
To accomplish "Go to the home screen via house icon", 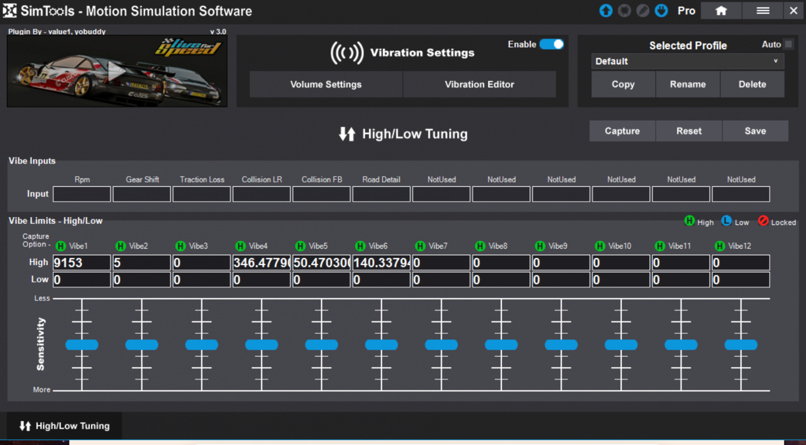I will tap(721, 11).
